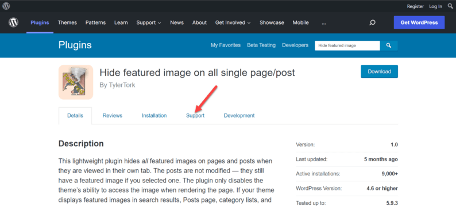Click the Version value 1.0
Screen dimensions: 456x207
(x=395, y=144)
